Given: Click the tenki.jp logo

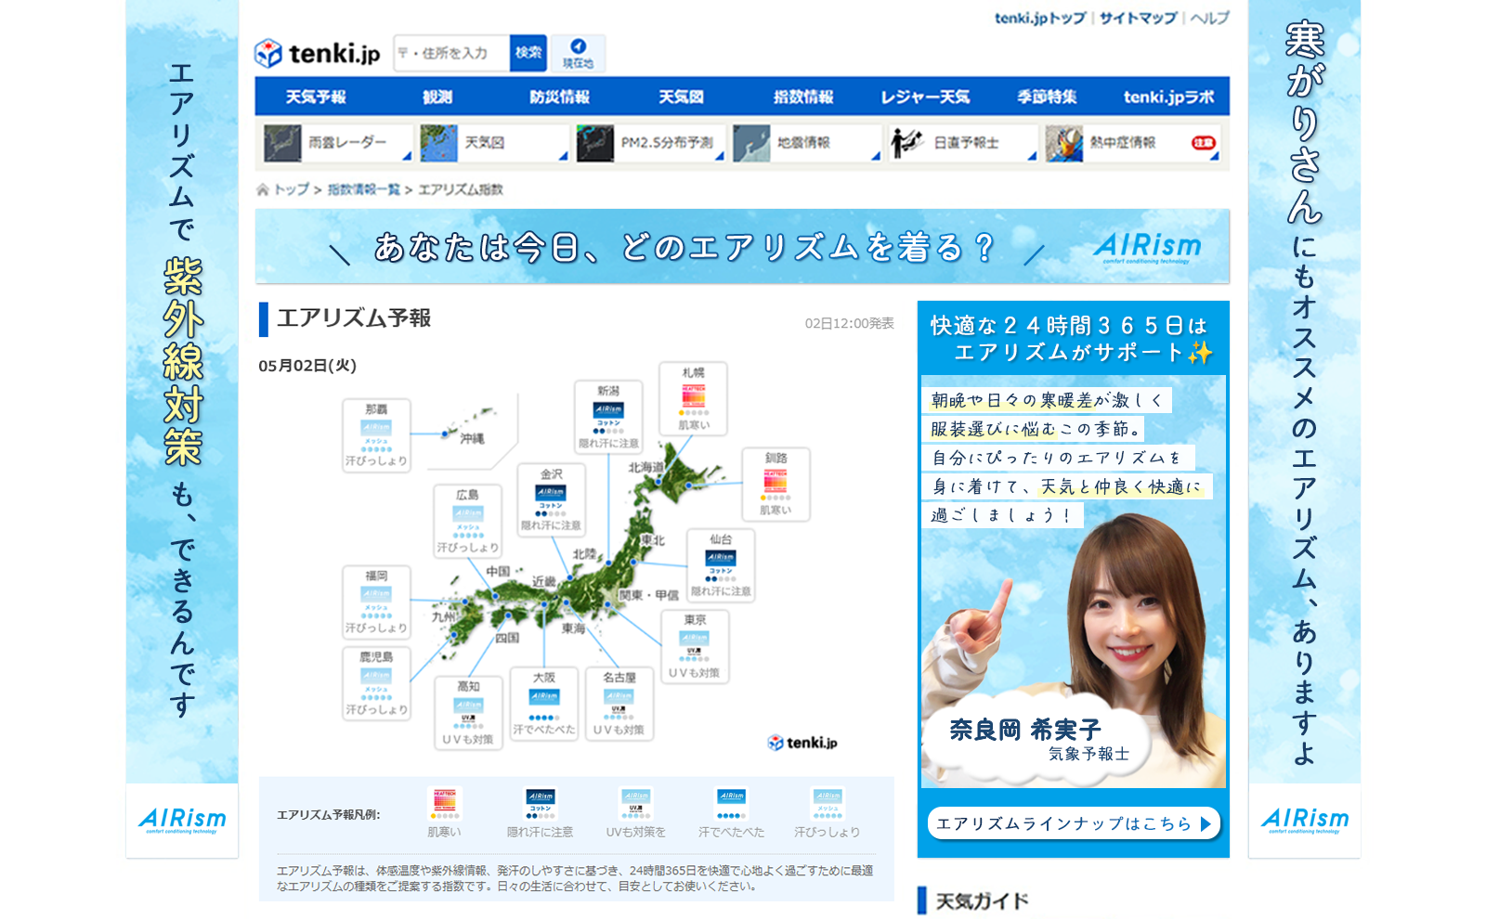Looking at the screenshot, I should 318,54.
